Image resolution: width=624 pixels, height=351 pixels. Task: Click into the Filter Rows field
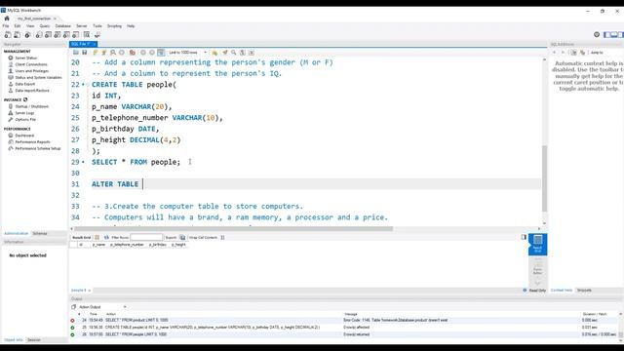(x=146, y=238)
